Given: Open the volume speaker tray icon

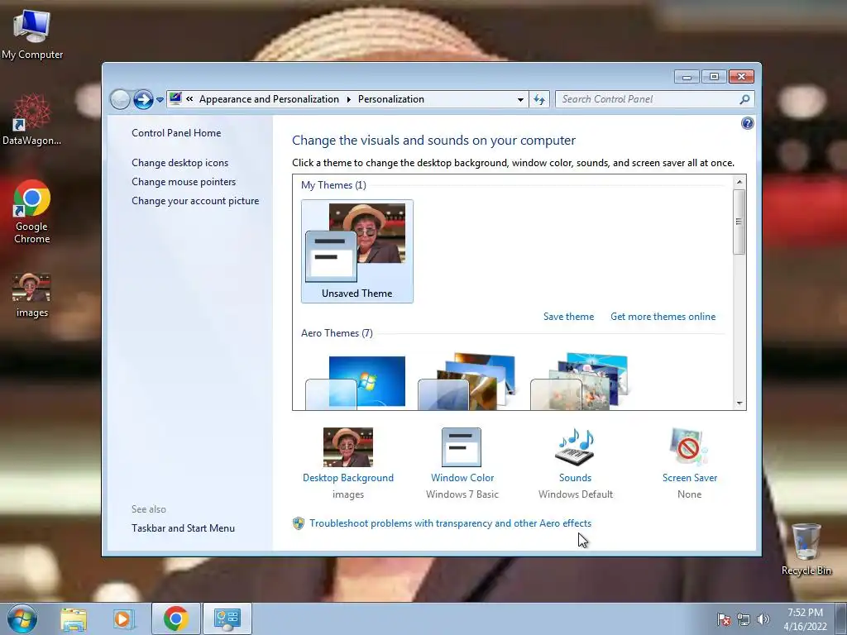Looking at the screenshot, I should tap(763, 619).
